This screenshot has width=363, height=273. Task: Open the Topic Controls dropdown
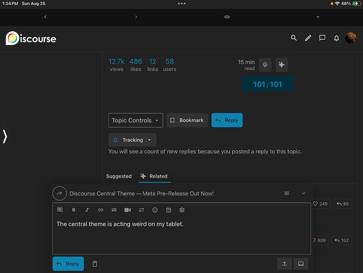(x=135, y=120)
